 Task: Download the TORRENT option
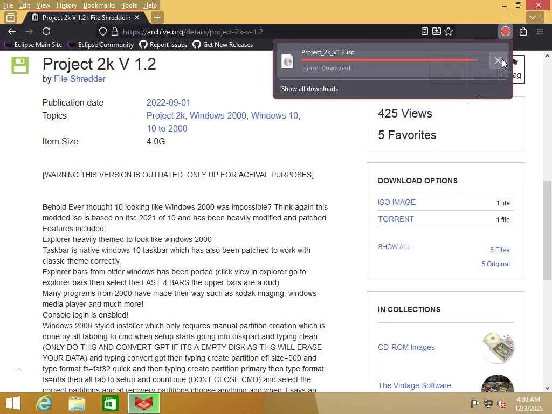[396, 219]
